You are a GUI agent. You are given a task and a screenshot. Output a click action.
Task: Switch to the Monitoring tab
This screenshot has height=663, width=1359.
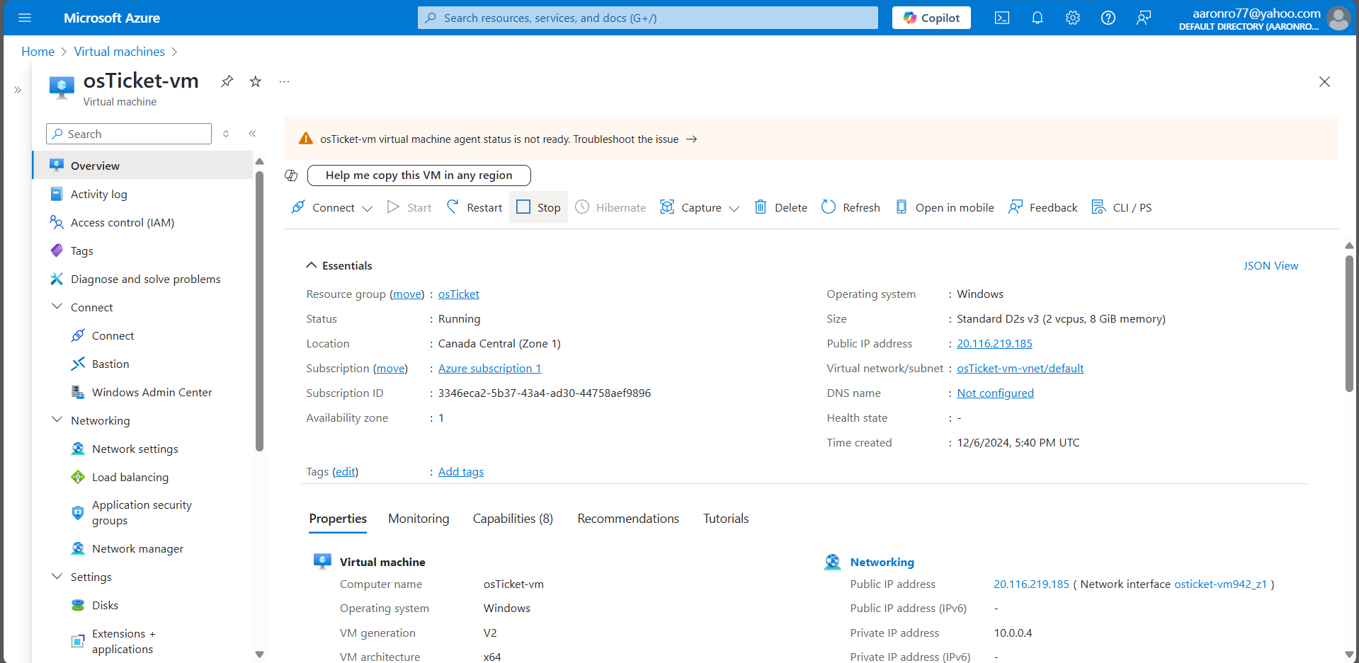coord(419,518)
